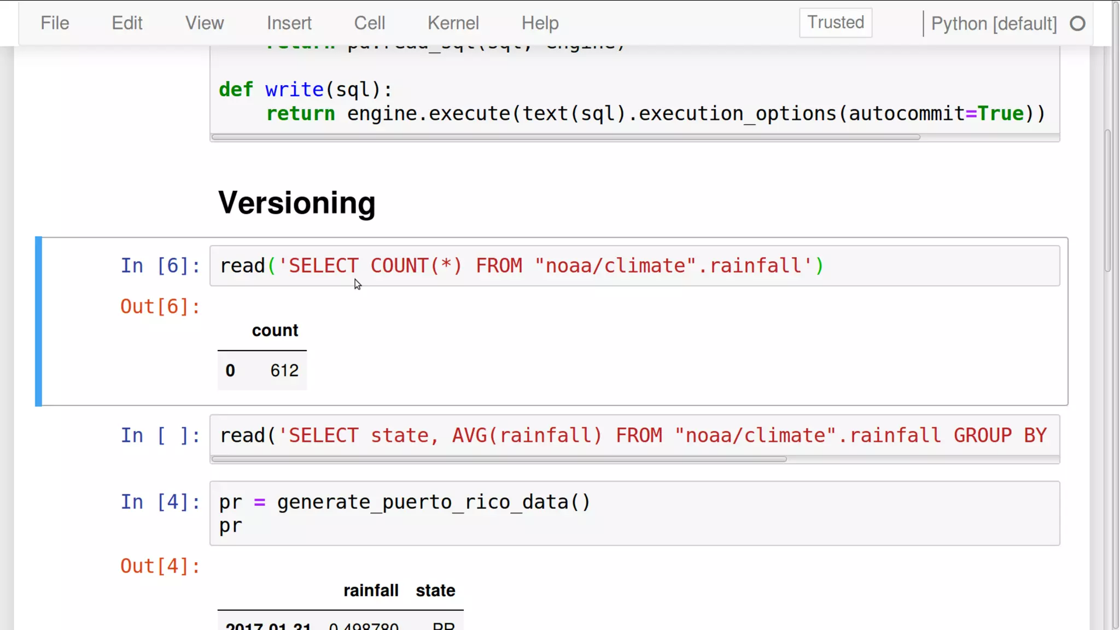
Task: Open the Help menu
Action: tap(540, 23)
